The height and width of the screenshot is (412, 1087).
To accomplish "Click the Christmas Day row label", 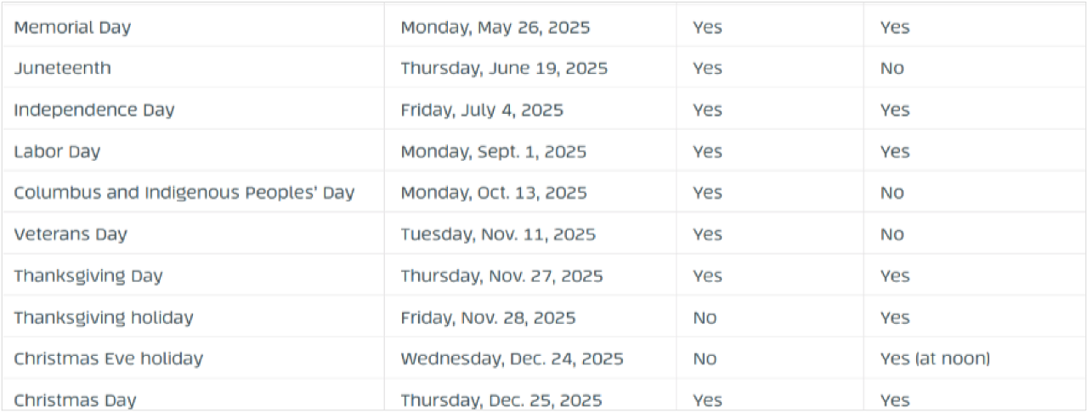I will click(x=75, y=400).
